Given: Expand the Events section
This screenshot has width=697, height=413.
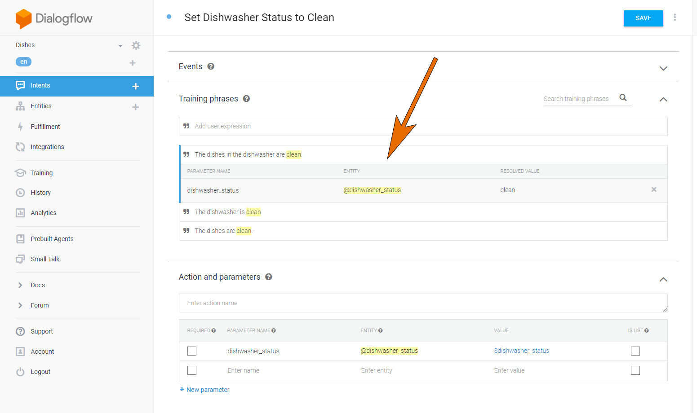Looking at the screenshot, I should tap(663, 68).
